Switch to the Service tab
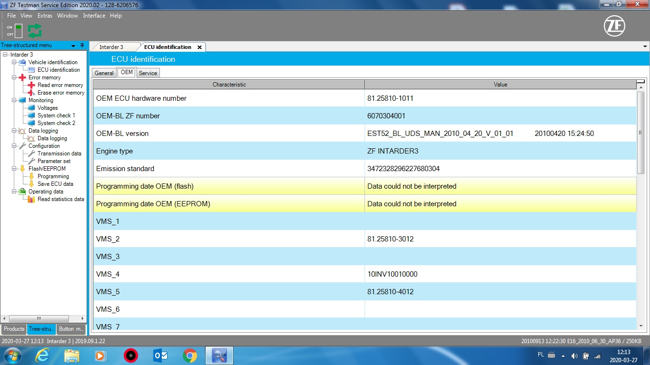Screen dimensions: 650x365 click(148, 73)
